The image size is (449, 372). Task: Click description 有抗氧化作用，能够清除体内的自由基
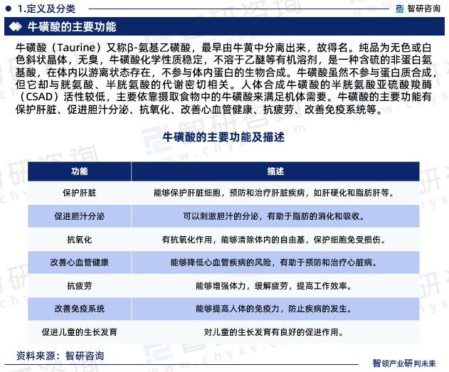tap(275, 240)
